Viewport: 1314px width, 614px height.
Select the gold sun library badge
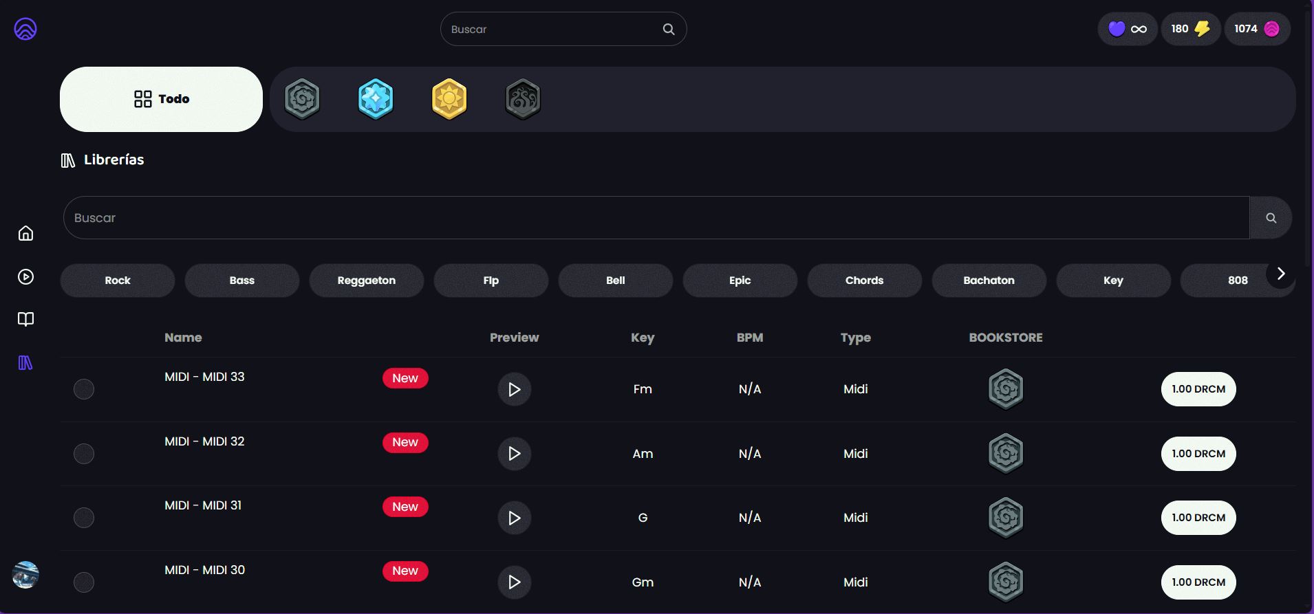click(x=449, y=99)
